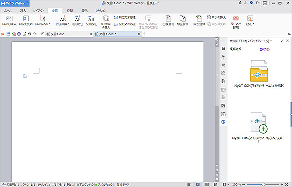
Task: Open the WPS Writer application menu
Action: click(x=15, y=3)
